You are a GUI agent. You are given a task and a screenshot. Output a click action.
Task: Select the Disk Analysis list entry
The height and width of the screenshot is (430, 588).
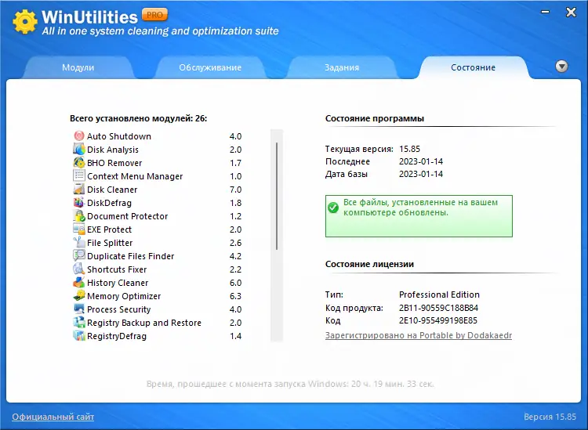click(112, 150)
